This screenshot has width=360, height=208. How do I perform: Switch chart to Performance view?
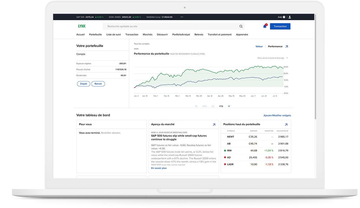click(275, 47)
